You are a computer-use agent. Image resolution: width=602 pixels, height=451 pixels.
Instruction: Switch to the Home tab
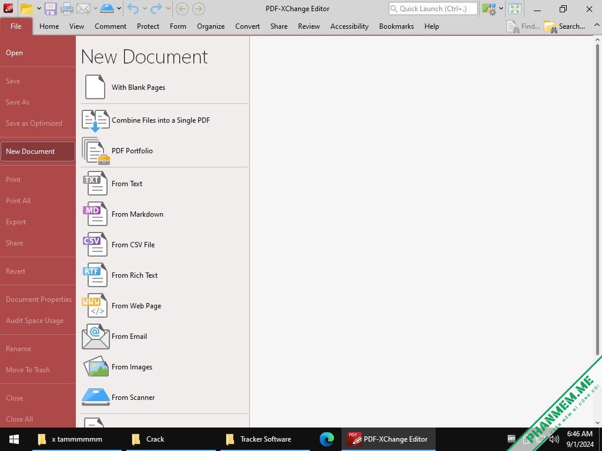coord(49,26)
